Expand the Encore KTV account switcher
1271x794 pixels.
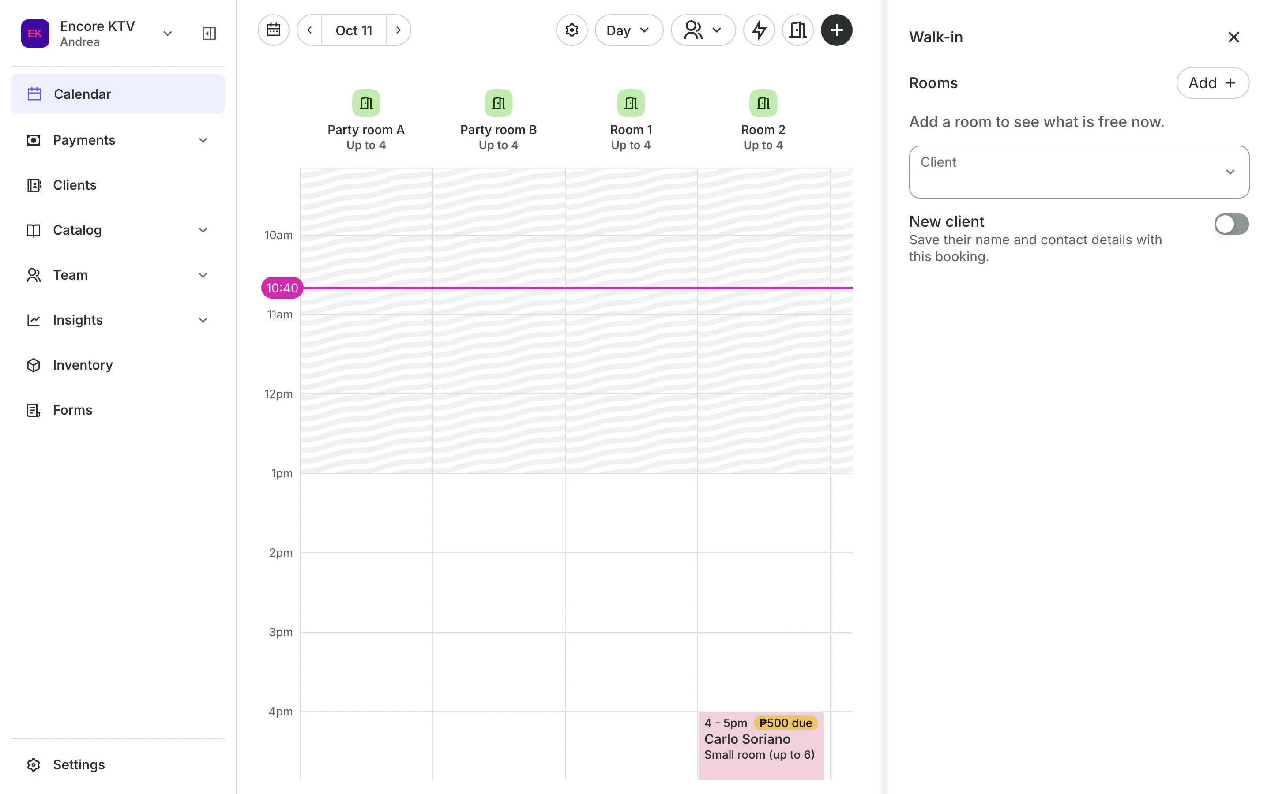(x=168, y=34)
